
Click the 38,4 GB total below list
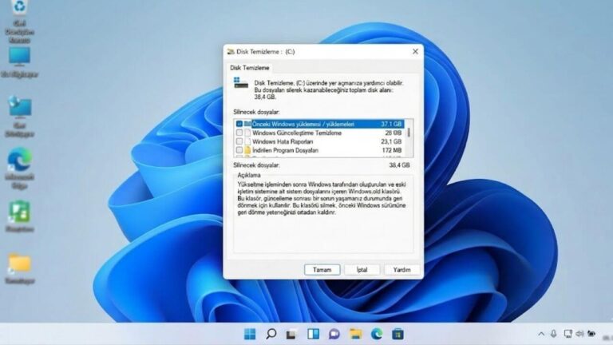click(x=400, y=165)
